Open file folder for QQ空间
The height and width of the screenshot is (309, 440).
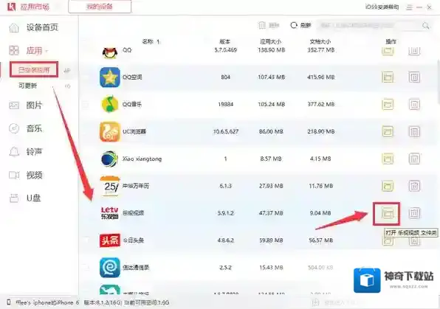(x=388, y=77)
